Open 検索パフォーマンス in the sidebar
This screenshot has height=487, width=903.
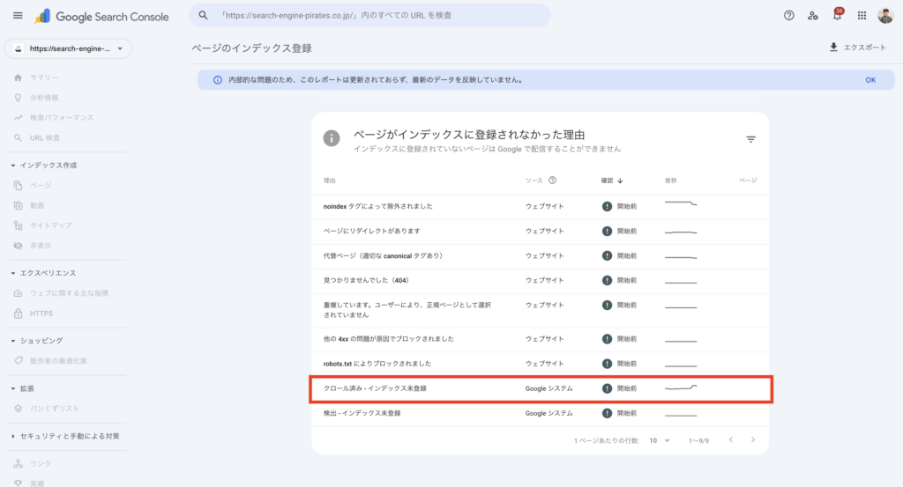[x=61, y=117]
